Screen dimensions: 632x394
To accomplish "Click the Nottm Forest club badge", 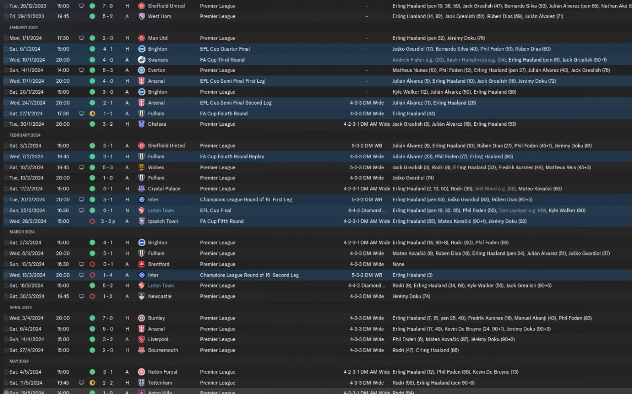I will (142, 372).
